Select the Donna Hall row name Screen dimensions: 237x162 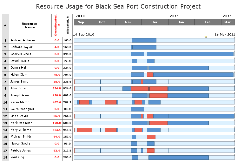point(19,68)
